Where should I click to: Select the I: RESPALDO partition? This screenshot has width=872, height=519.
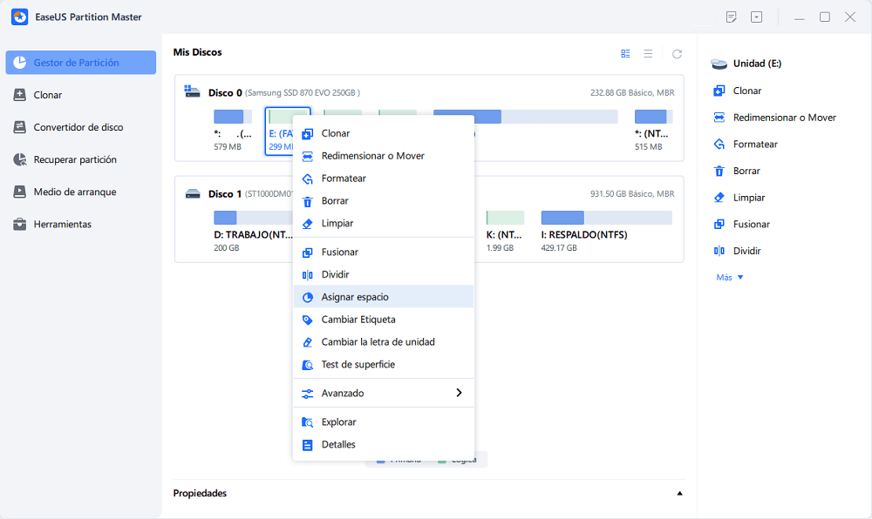(606, 232)
